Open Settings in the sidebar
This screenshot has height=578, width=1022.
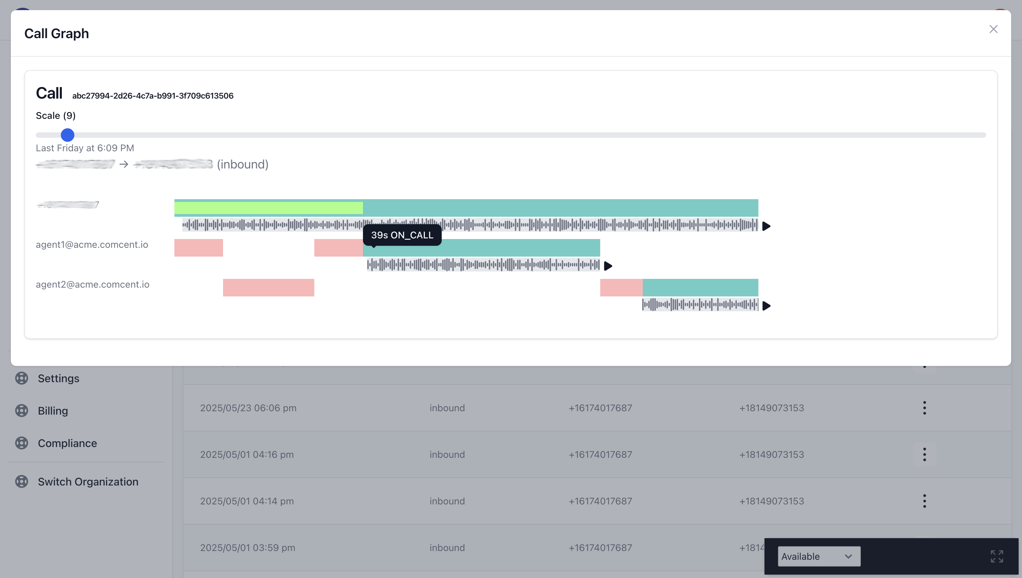pos(58,378)
